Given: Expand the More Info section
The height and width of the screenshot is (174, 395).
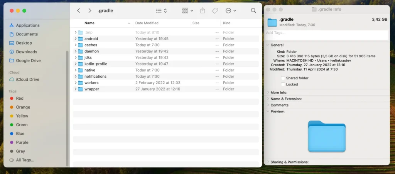Looking at the screenshot, I should (x=268, y=93).
